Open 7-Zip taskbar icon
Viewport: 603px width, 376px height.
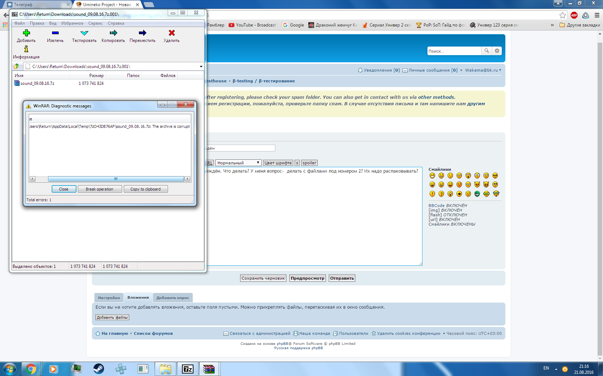coord(187,369)
